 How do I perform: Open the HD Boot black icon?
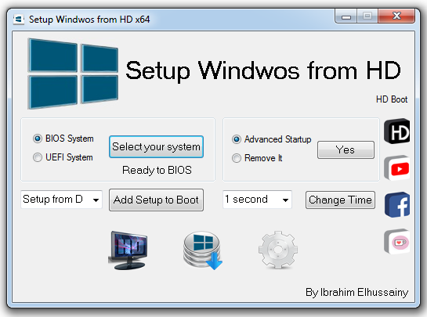396,131
